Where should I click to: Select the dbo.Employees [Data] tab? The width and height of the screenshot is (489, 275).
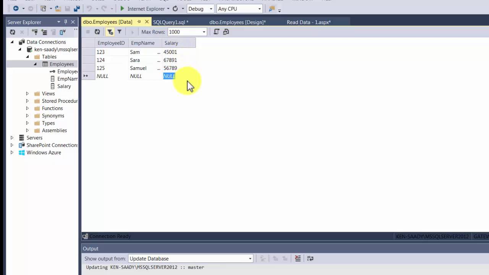tap(107, 22)
